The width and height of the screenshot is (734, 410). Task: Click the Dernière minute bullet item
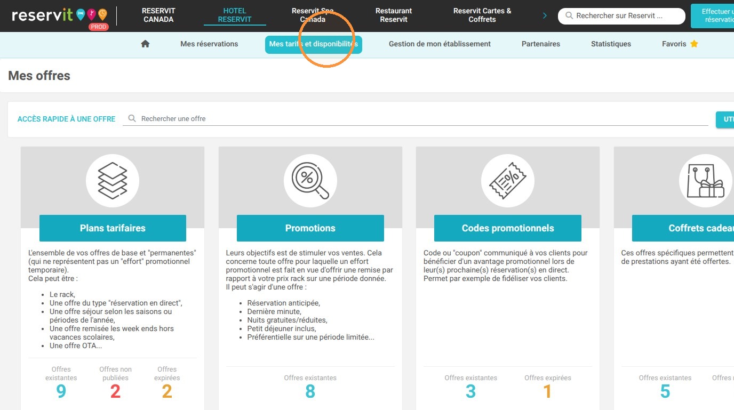[x=274, y=311]
